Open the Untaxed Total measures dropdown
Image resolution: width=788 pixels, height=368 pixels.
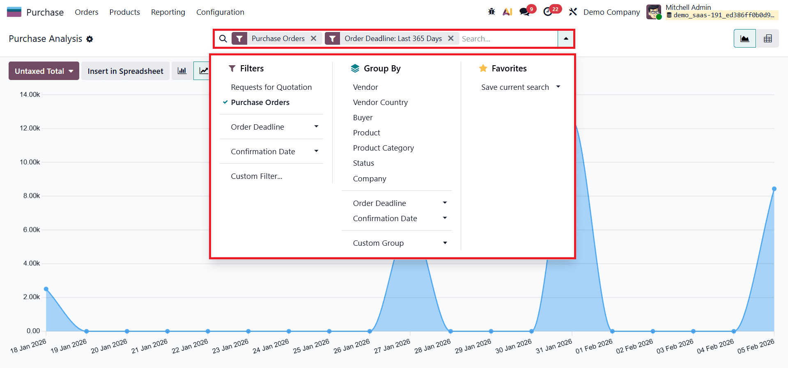click(x=44, y=71)
